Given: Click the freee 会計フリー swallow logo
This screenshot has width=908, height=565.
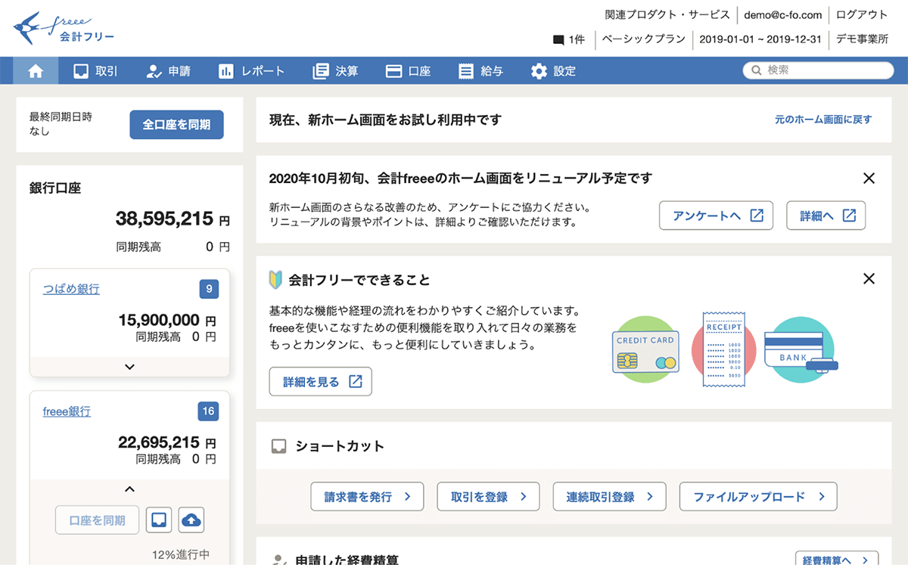Looking at the screenshot, I should pos(64,29).
